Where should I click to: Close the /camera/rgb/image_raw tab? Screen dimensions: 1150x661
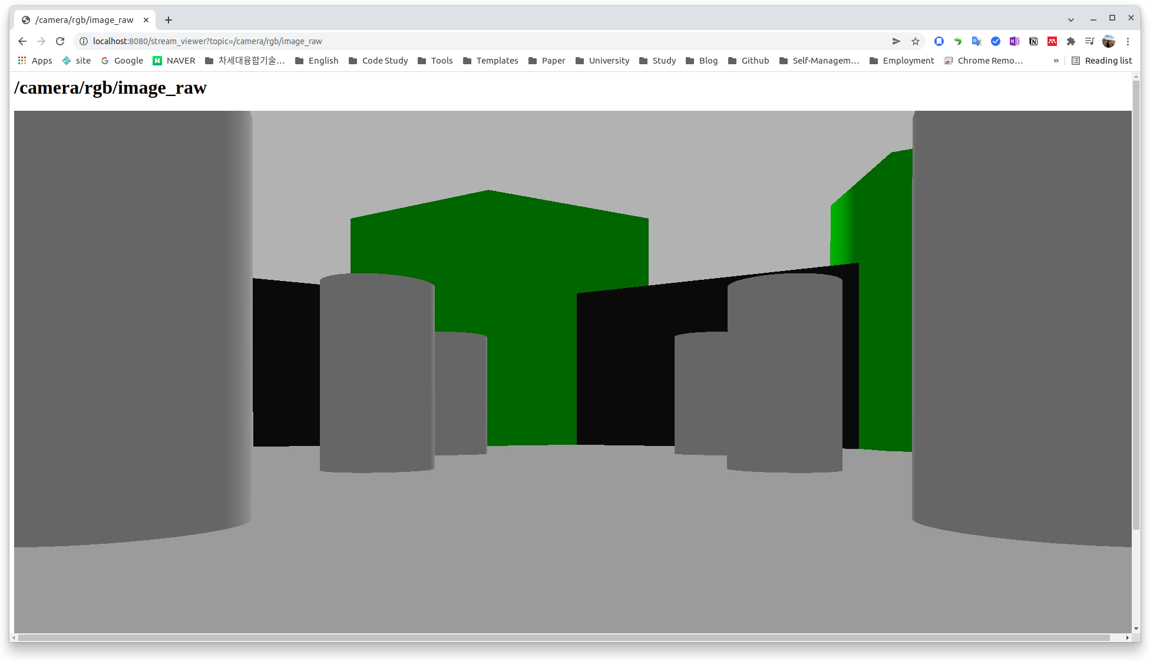pyautogui.click(x=146, y=20)
